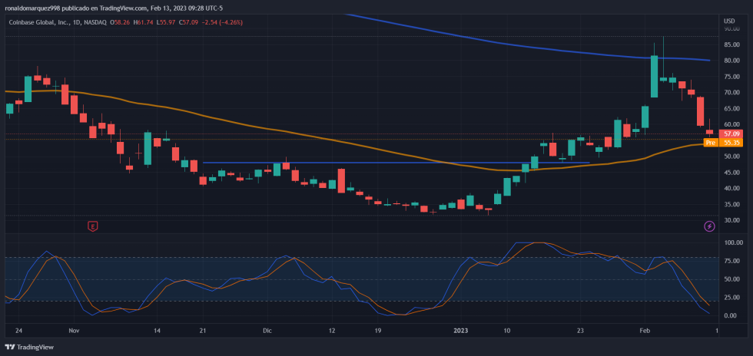Select the orange moving average line
This screenshot has height=356, width=753.
pyautogui.click(x=231, y=119)
